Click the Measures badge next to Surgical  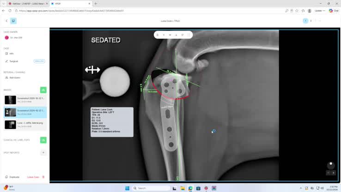click(39, 61)
